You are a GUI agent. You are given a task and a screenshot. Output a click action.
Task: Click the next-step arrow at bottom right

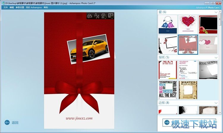(167, 123)
